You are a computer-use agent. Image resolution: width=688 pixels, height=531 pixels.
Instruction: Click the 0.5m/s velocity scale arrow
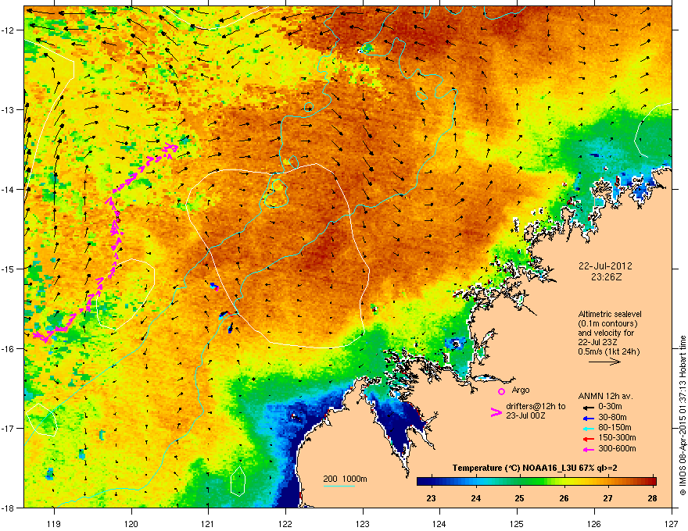pyautogui.click(x=604, y=362)
